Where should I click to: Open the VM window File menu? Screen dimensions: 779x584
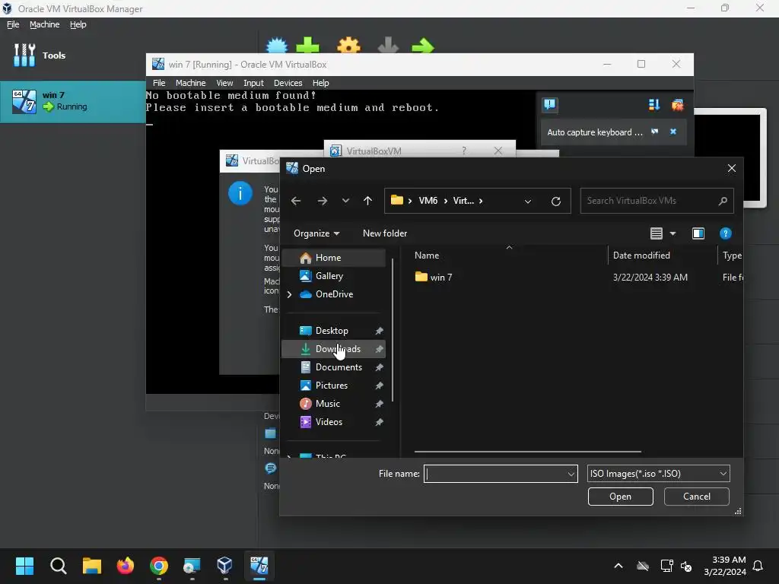coord(159,83)
